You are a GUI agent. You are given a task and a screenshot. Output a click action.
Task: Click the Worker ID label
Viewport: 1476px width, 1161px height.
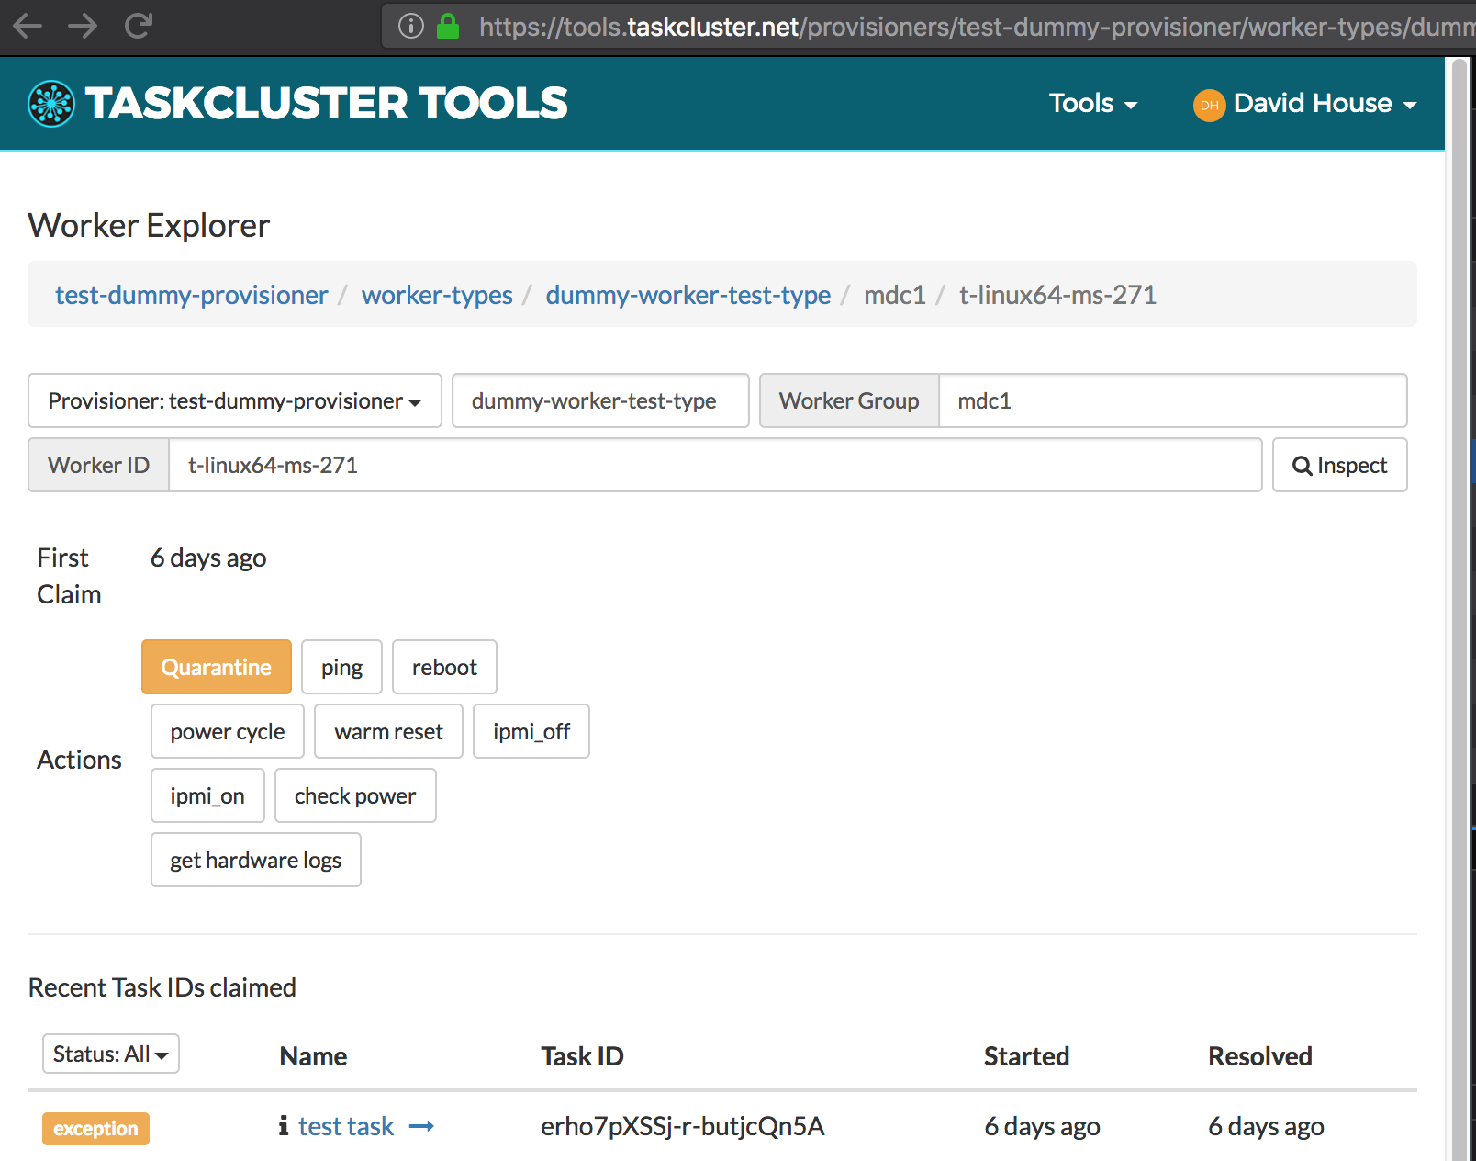point(98,465)
